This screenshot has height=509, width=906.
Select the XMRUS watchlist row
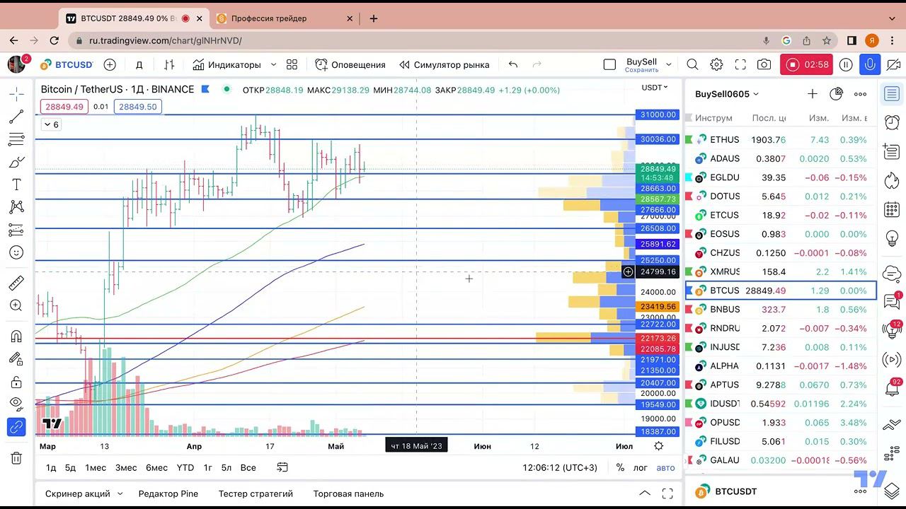click(x=781, y=271)
